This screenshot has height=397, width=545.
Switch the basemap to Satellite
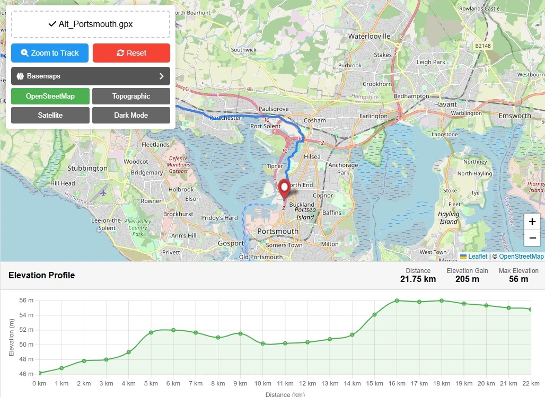(x=50, y=115)
